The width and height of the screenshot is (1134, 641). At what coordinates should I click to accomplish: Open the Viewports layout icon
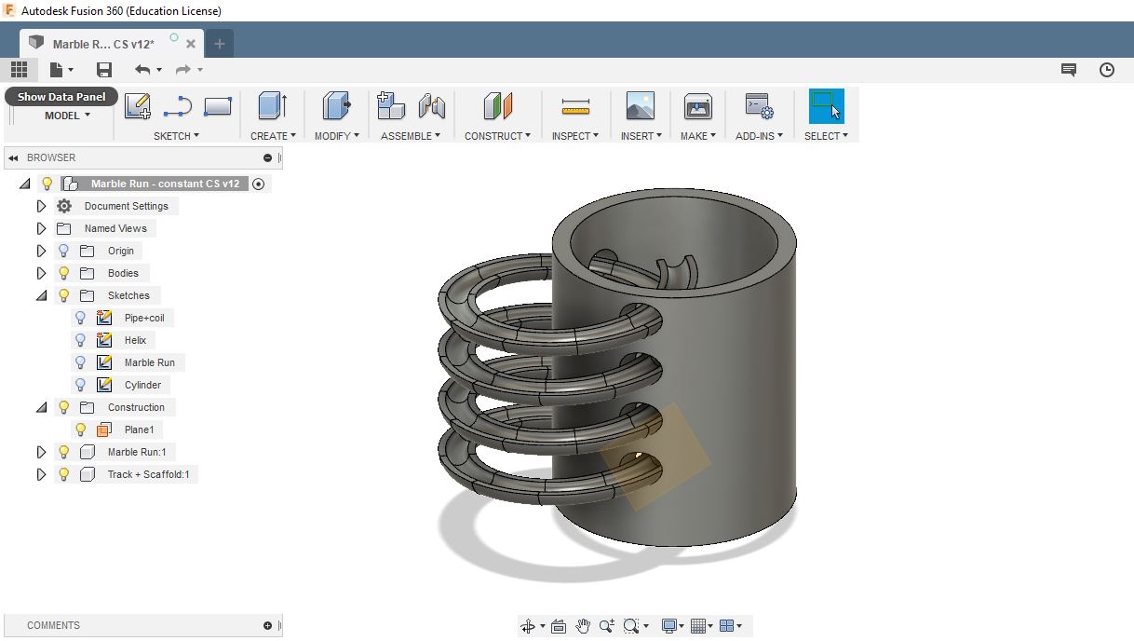tap(727, 626)
